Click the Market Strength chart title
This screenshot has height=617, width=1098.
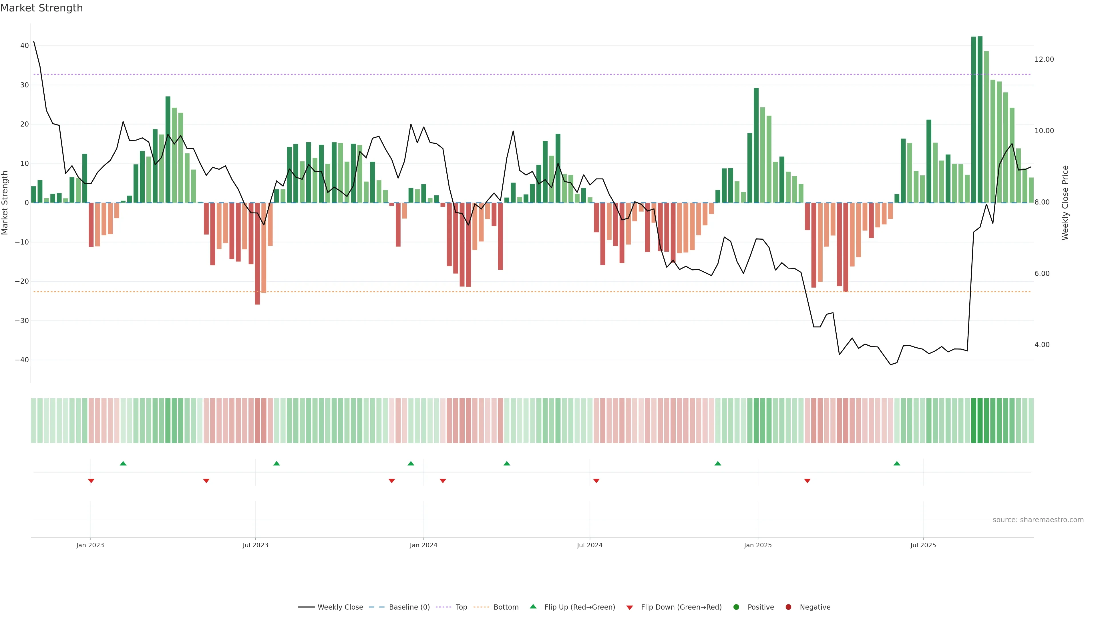tap(41, 8)
